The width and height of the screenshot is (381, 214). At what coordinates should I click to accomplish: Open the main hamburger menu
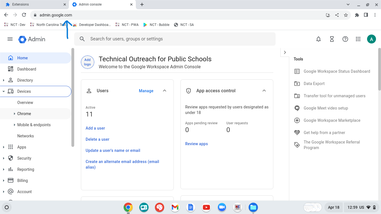pyautogui.click(x=10, y=39)
